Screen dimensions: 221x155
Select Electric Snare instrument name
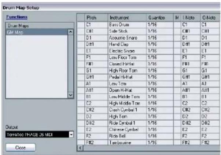122,51
